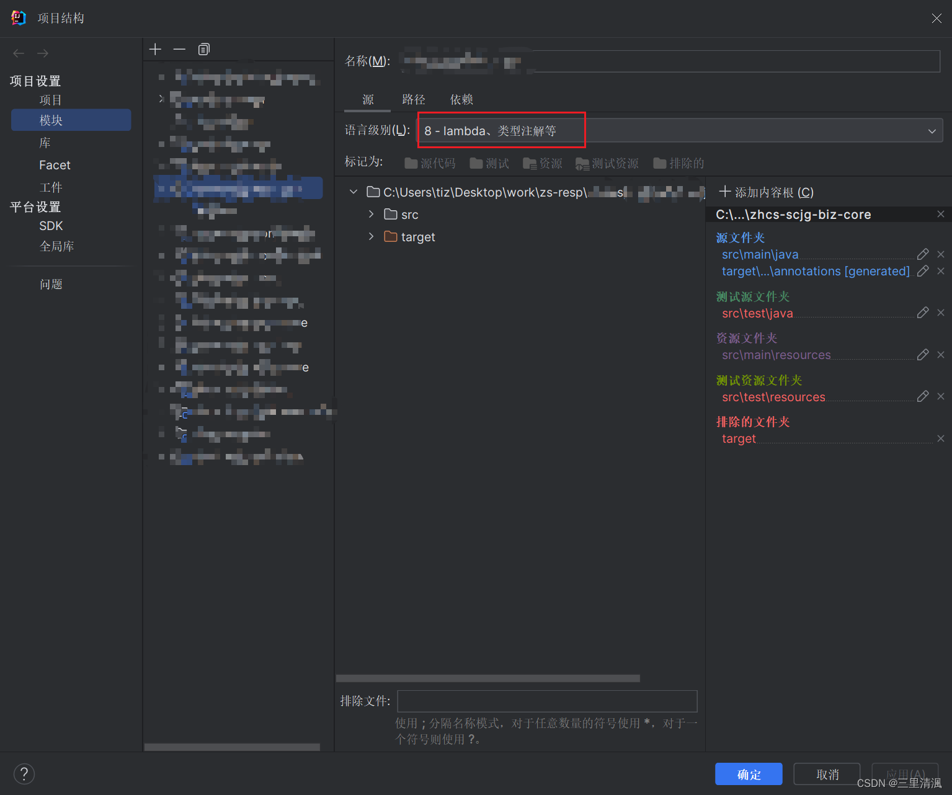Open 工件 in the sidebar
Screen dimensions: 952x795
pyautogui.click(x=51, y=187)
